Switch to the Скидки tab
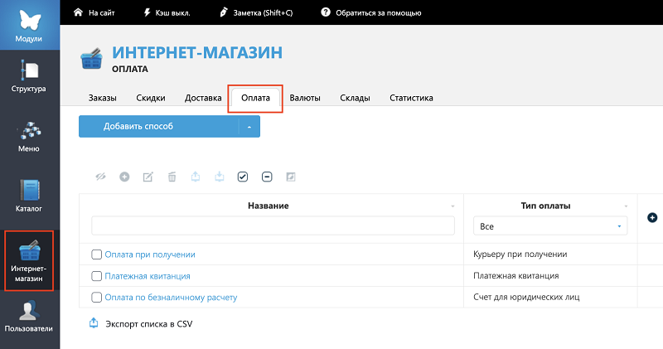663x349 pixels. [x=151, y=98]
